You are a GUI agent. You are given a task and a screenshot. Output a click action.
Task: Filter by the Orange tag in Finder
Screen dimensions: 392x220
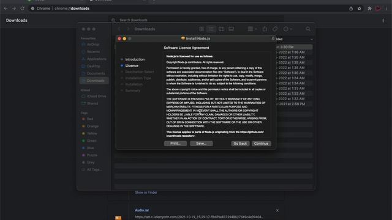[92, 127]
